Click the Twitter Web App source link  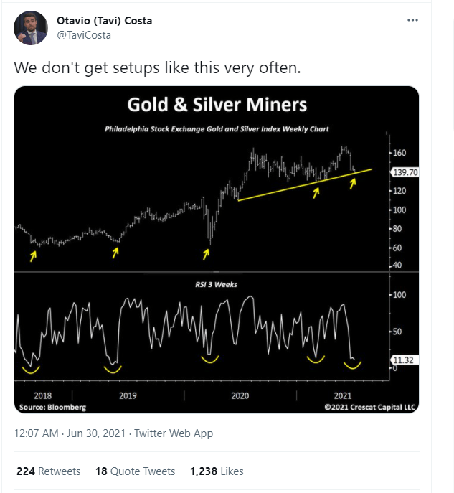tap(174, 433)
